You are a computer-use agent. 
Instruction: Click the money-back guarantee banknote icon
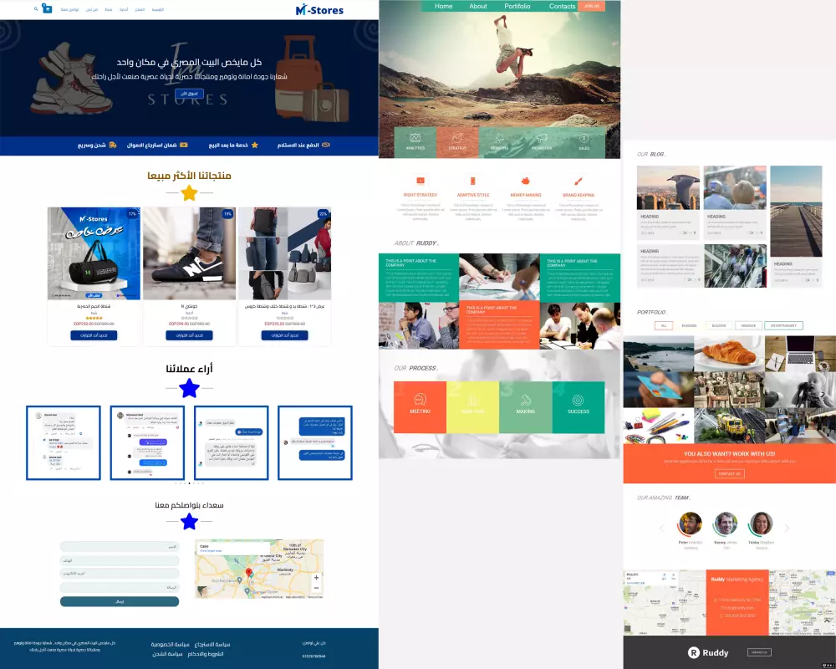pos(184,145)
